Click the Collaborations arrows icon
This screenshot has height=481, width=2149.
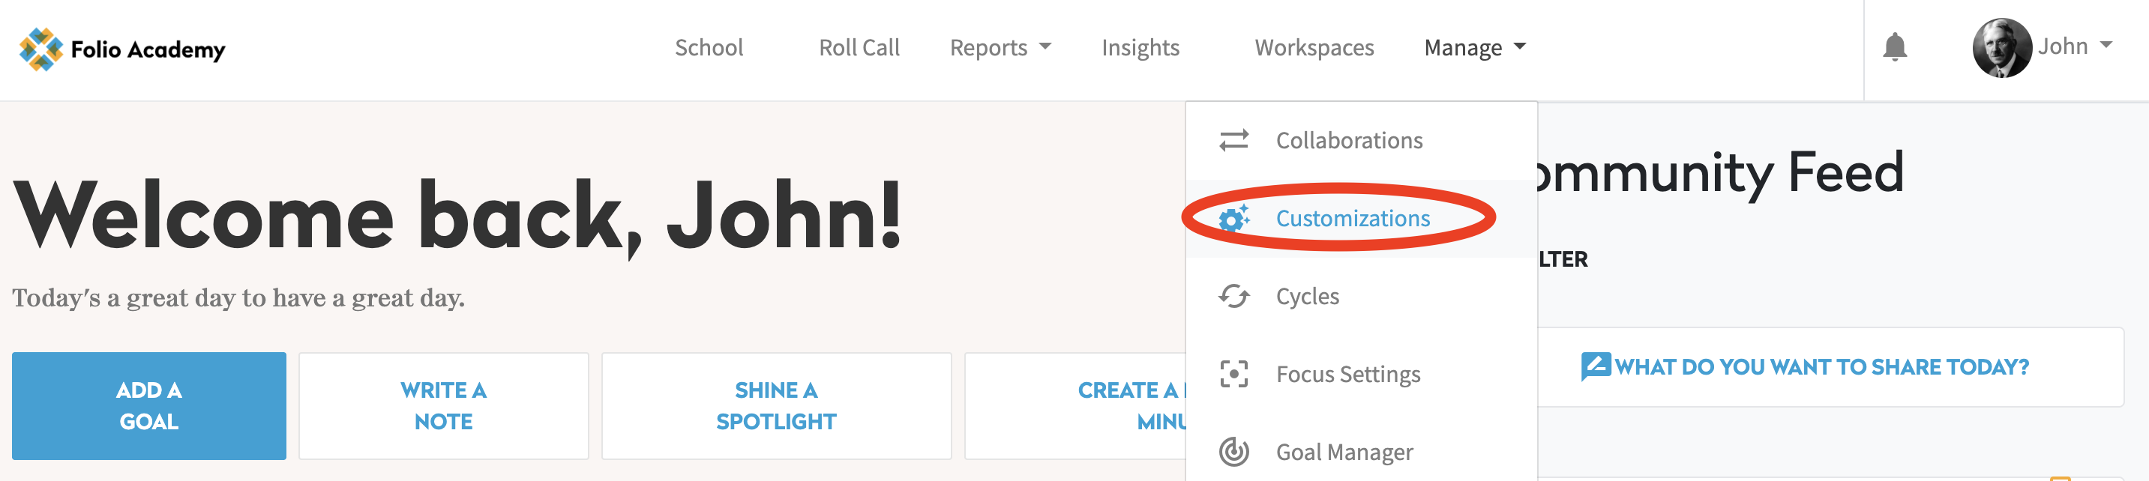(x=1233, y=140)
